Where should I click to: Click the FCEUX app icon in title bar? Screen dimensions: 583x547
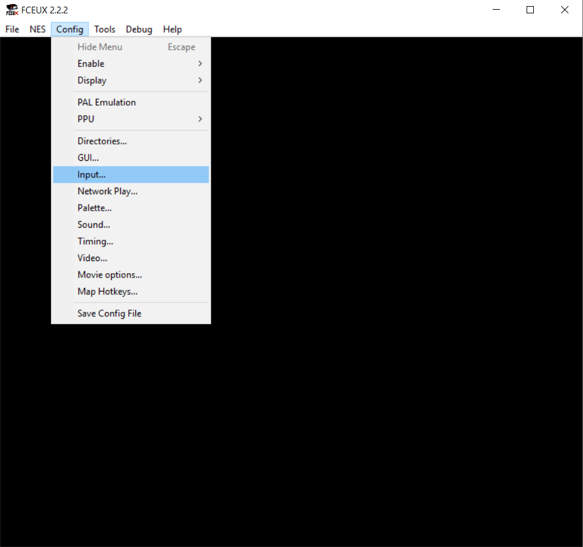[x=12, y=10]
